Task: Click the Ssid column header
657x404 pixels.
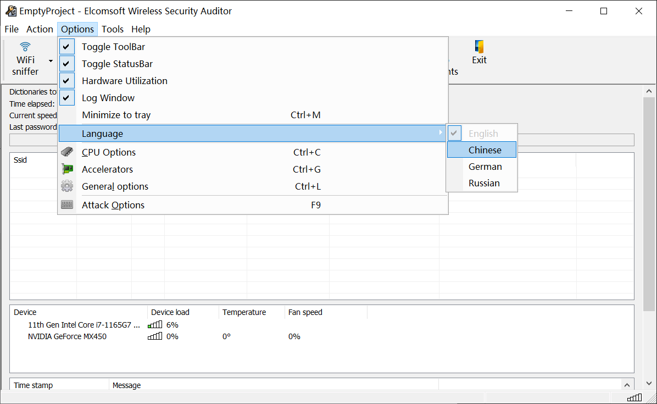Action: pyautogui.click(x=20, y=160)
